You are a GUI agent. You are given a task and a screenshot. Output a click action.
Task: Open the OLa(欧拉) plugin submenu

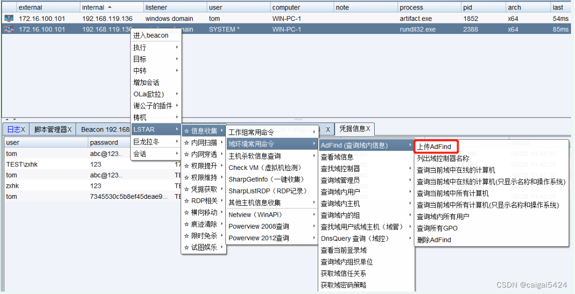[156, 94]
